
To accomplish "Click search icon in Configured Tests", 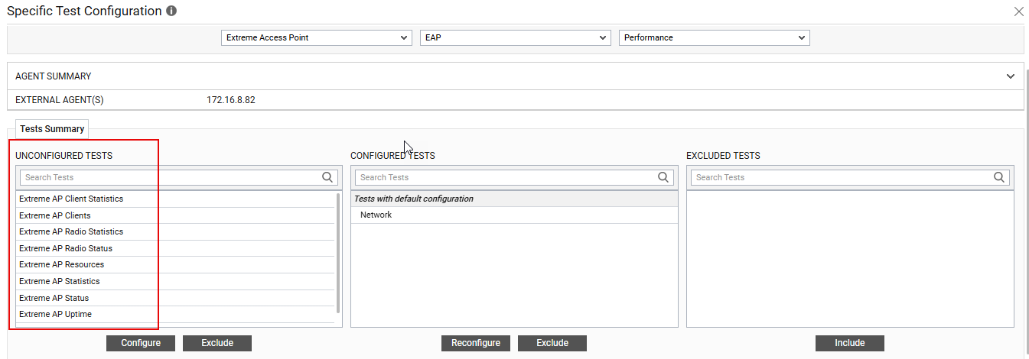I will (663, 177).
